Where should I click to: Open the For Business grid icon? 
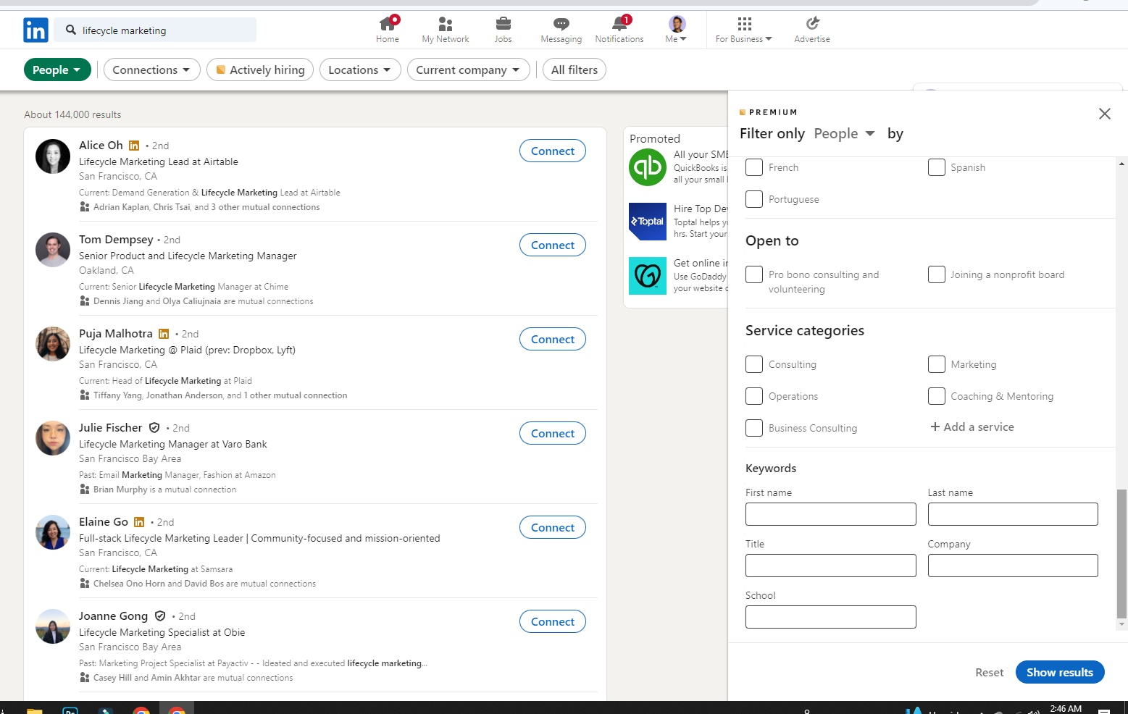[744, 24]
